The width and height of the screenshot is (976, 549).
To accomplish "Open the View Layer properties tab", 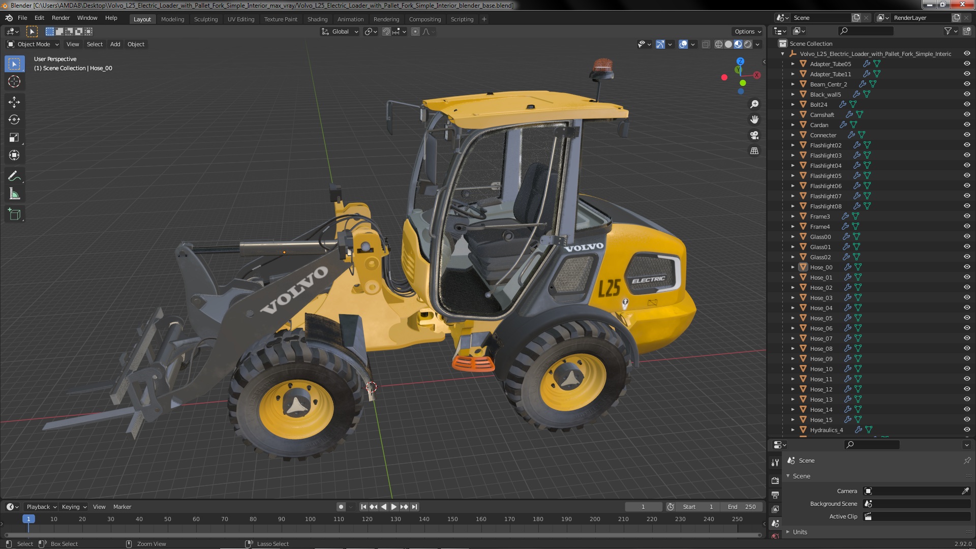I will click(x=775, y=509).
